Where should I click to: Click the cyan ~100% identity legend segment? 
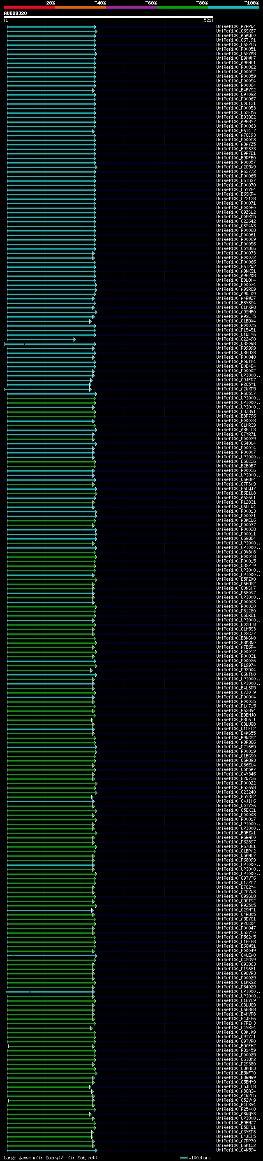pos(233,7)
